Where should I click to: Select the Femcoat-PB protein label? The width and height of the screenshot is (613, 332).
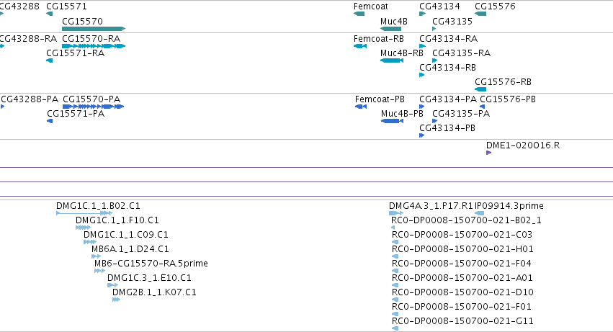point(380,99)
